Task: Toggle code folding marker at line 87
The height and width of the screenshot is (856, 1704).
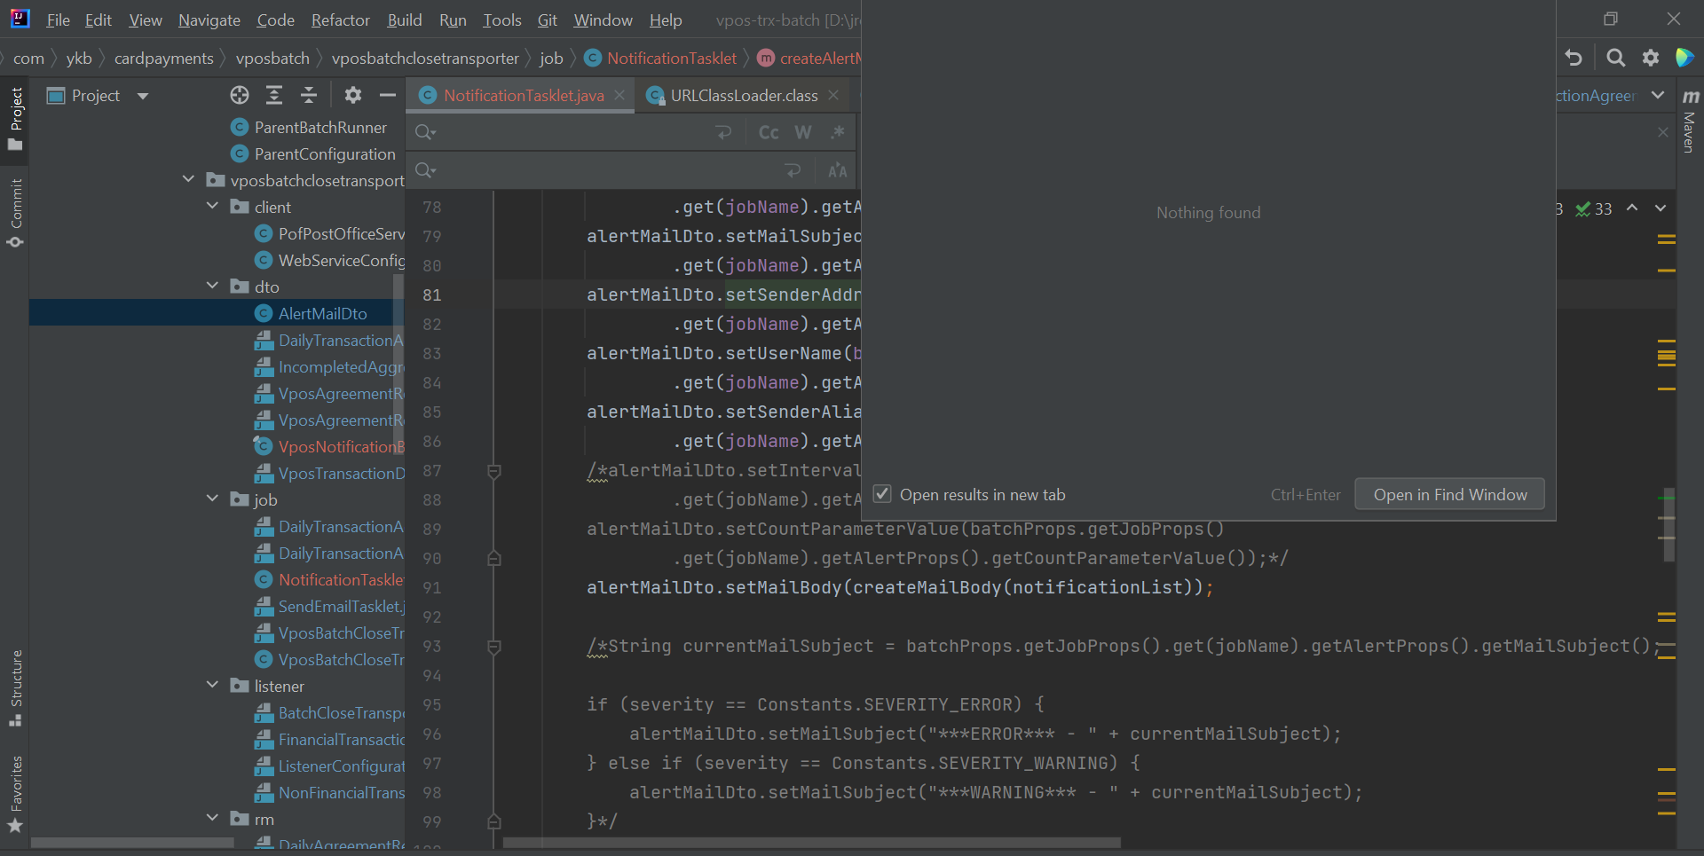Action: [494, 471]
